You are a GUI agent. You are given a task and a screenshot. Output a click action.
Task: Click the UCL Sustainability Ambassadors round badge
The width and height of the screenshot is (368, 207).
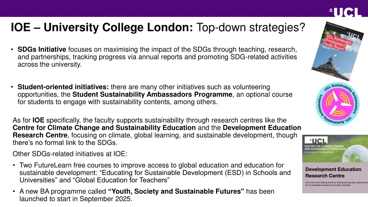click(337, 103)
